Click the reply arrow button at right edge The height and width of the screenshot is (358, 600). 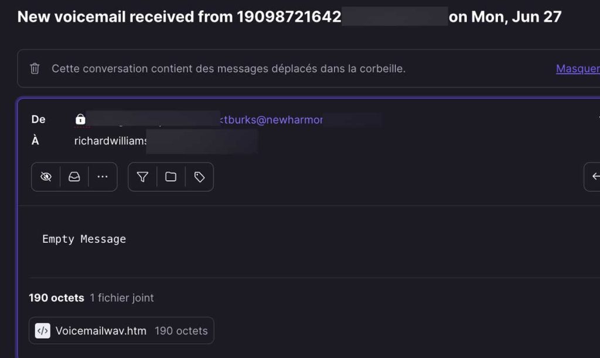tap(594, 177)
